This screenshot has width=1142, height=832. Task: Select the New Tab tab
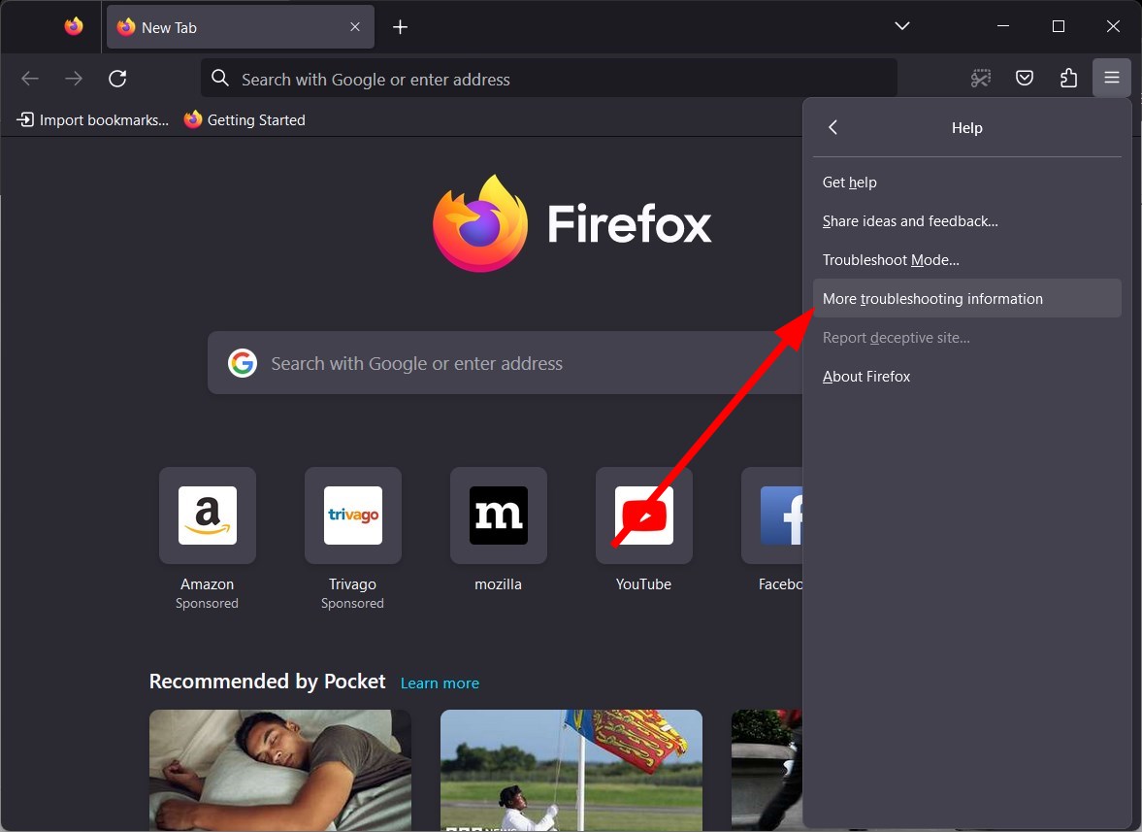[x=241, y=27]
